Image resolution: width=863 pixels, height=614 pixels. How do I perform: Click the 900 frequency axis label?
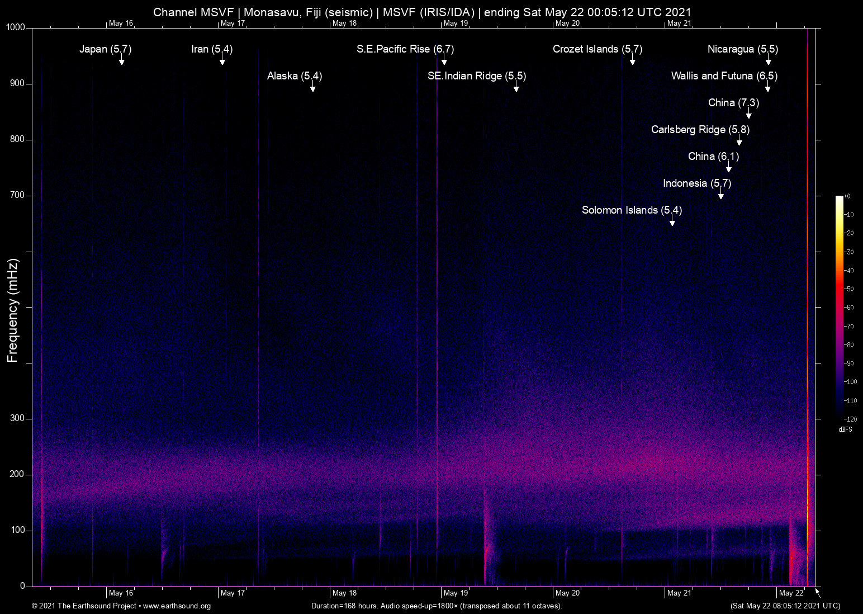point(18,83)
